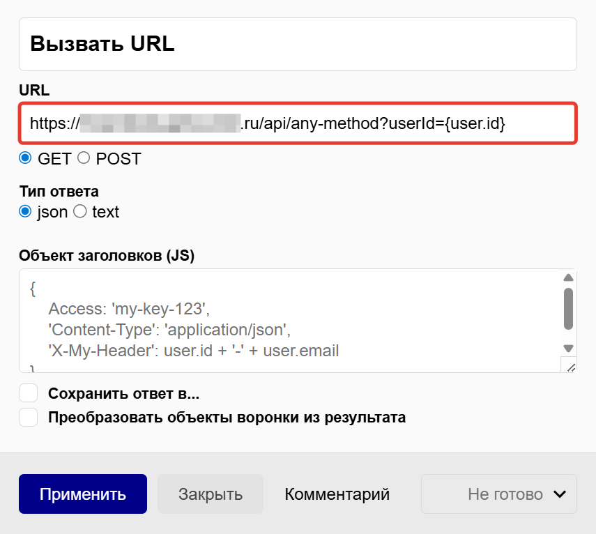Choose text as response type
The height and width of the screenshot is (534, 596).
(x=80, y=211)
